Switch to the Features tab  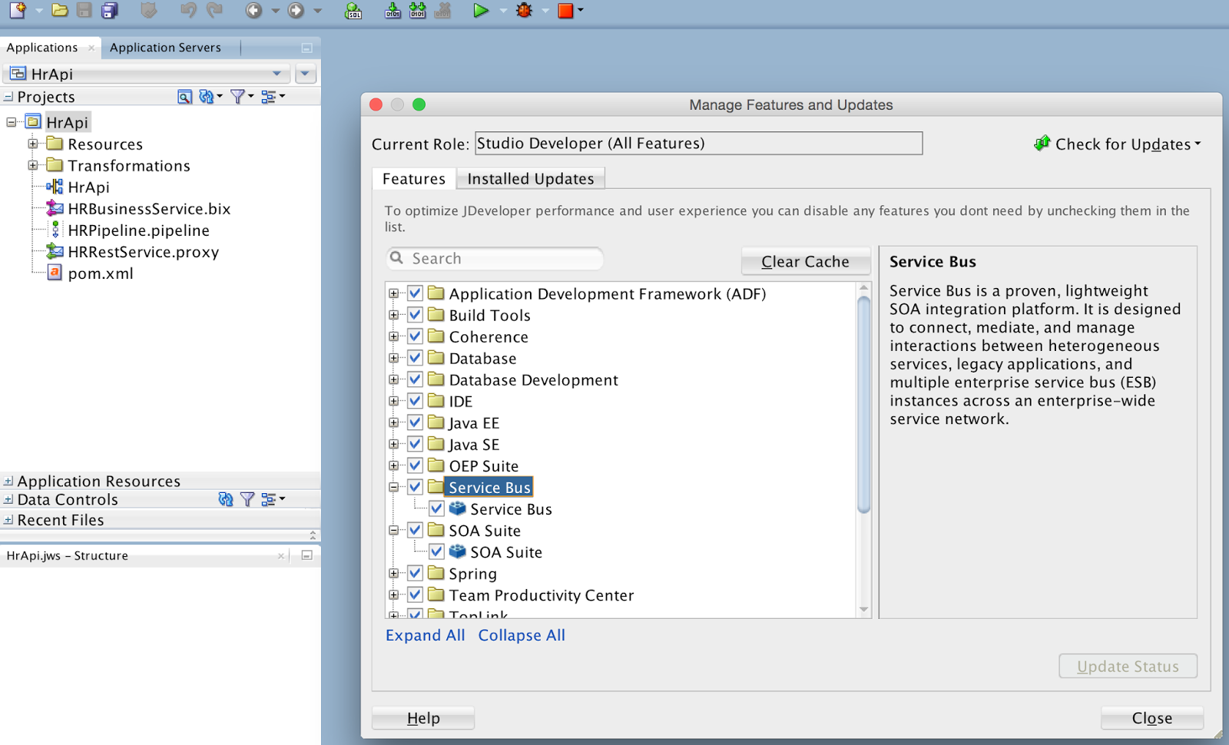tap(414, 178)
